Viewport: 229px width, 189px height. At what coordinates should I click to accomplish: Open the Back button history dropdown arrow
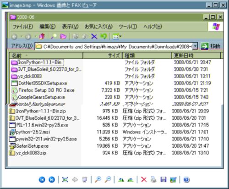21,36
